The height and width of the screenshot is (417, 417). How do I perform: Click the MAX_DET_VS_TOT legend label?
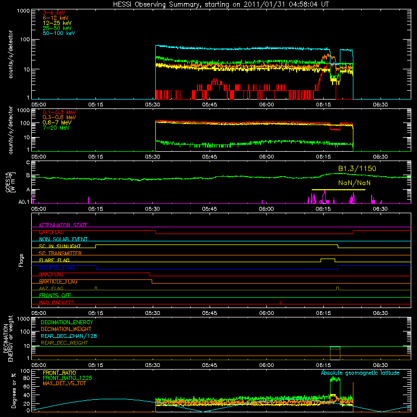coord(64,383)
